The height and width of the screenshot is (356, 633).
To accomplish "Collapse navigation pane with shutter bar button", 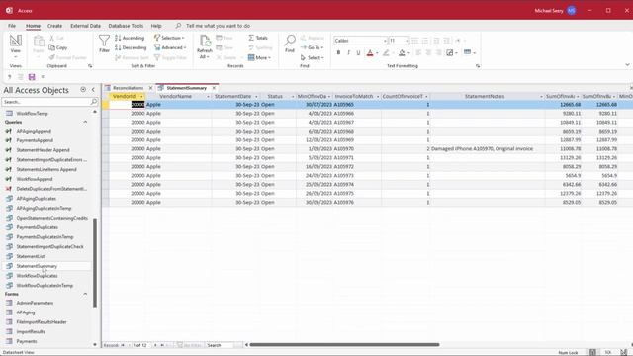I will (93, 90).
